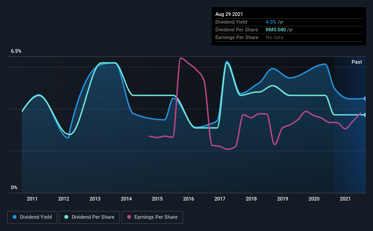Image resolution: width=373 pixels, height=231 pixels.
Task: Toggle the Earnings Per Share legend button
Action: tap(153, 217)
